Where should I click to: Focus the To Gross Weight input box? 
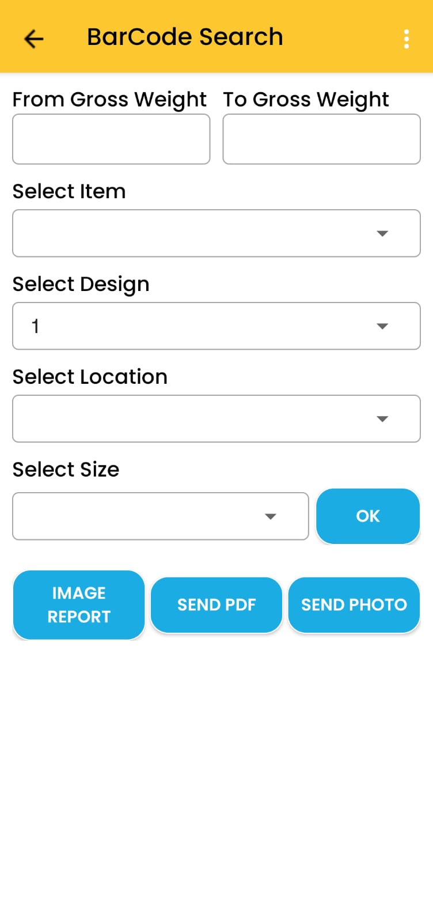(x=321, y=139)
